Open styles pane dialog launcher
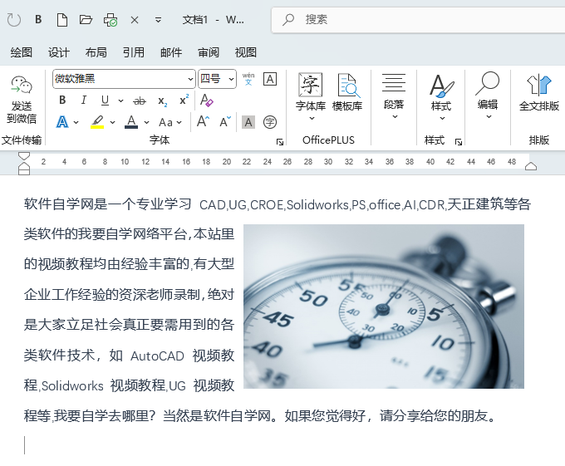The image size is (565, 466). [459, 142]
